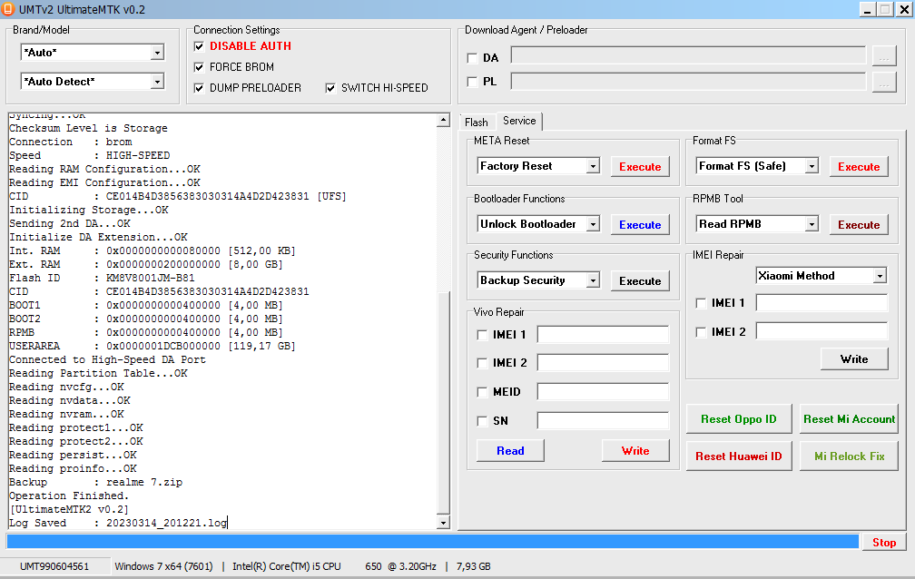Focus IMEI Repair IMEI 1 field
915x579 pixels.
(x=822, y=302)
